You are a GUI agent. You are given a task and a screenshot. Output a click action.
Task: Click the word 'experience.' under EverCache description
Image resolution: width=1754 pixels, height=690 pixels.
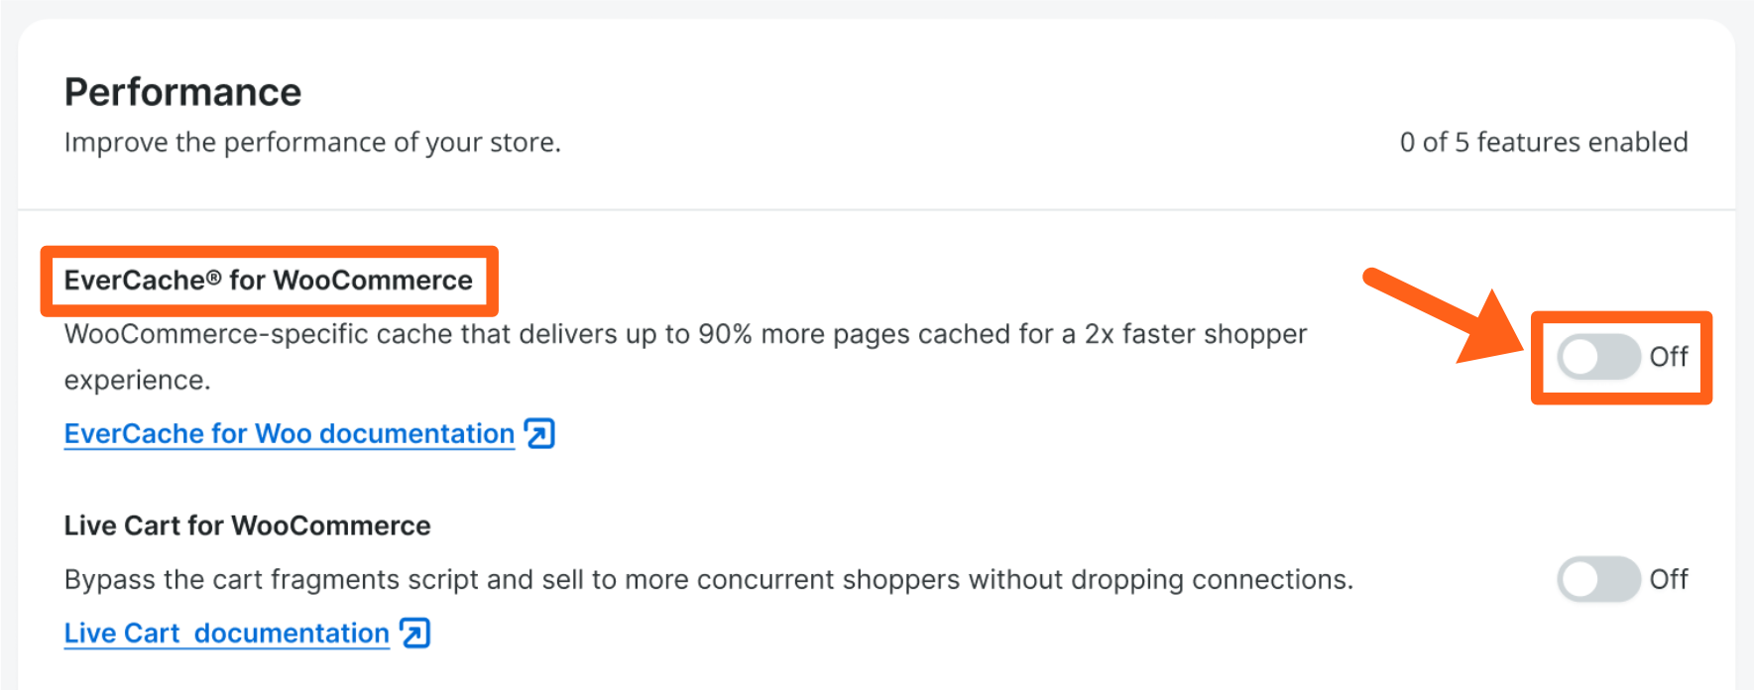[x=137, y=381]
